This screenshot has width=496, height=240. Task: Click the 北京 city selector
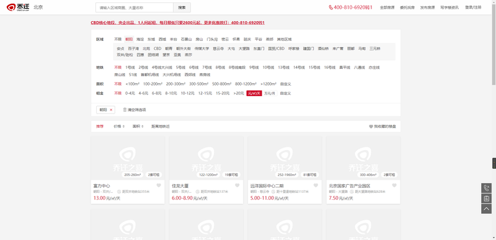pos(38,7)
